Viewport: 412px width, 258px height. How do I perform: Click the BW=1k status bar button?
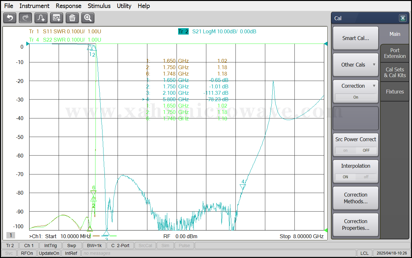(x=94, y=246)
